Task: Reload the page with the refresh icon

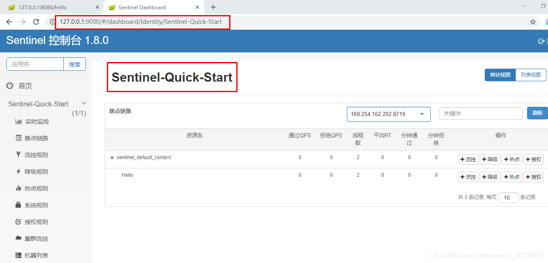Action: [36, 22]
